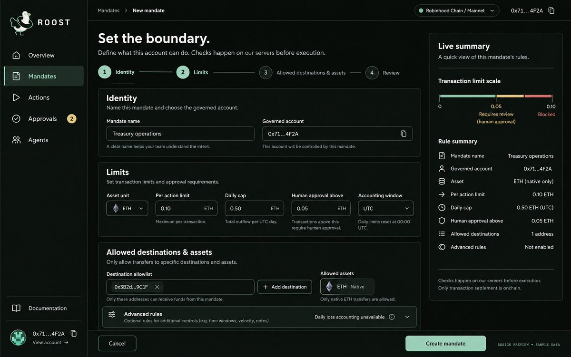Click the Daily cap clock icon
This screenshot has width=571, height=357.
(442, 208)
